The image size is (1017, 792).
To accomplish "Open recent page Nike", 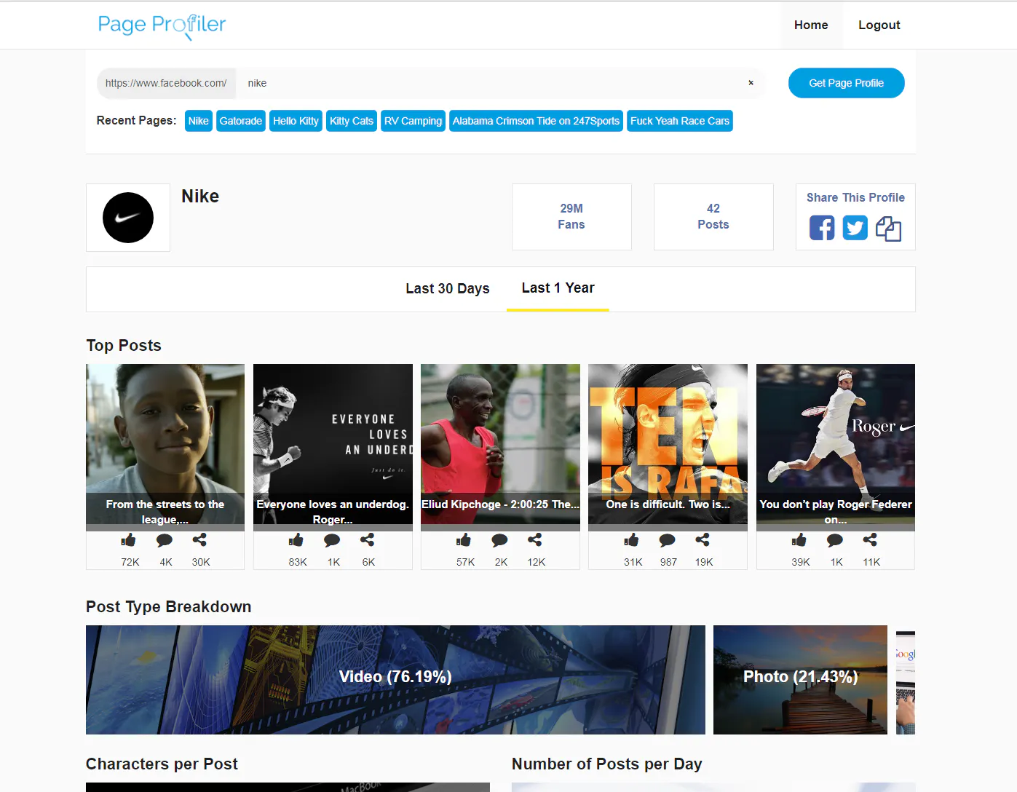I will 198,121.
